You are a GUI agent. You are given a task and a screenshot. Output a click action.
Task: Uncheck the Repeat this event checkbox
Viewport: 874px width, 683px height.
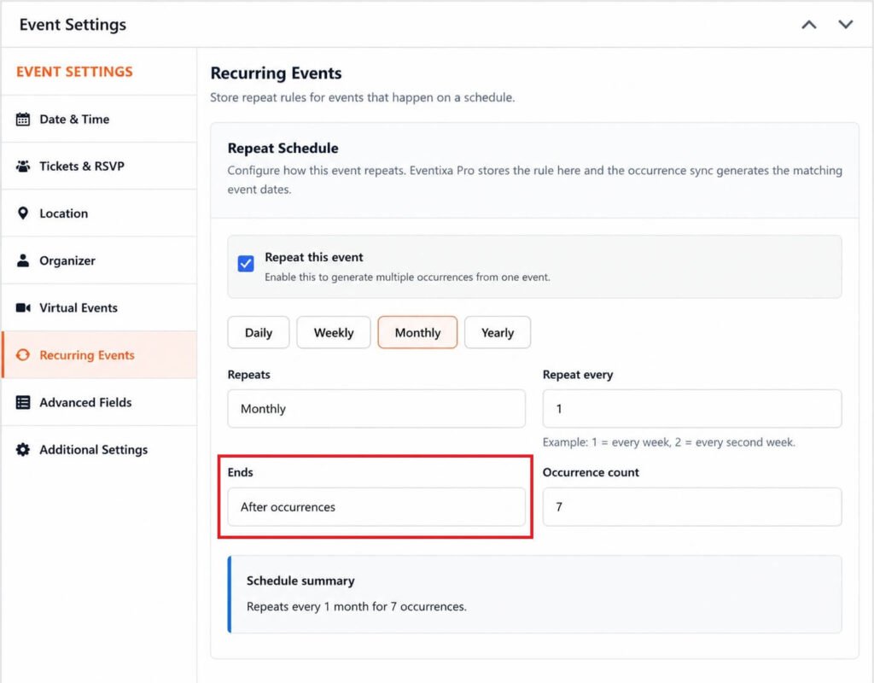246,263
